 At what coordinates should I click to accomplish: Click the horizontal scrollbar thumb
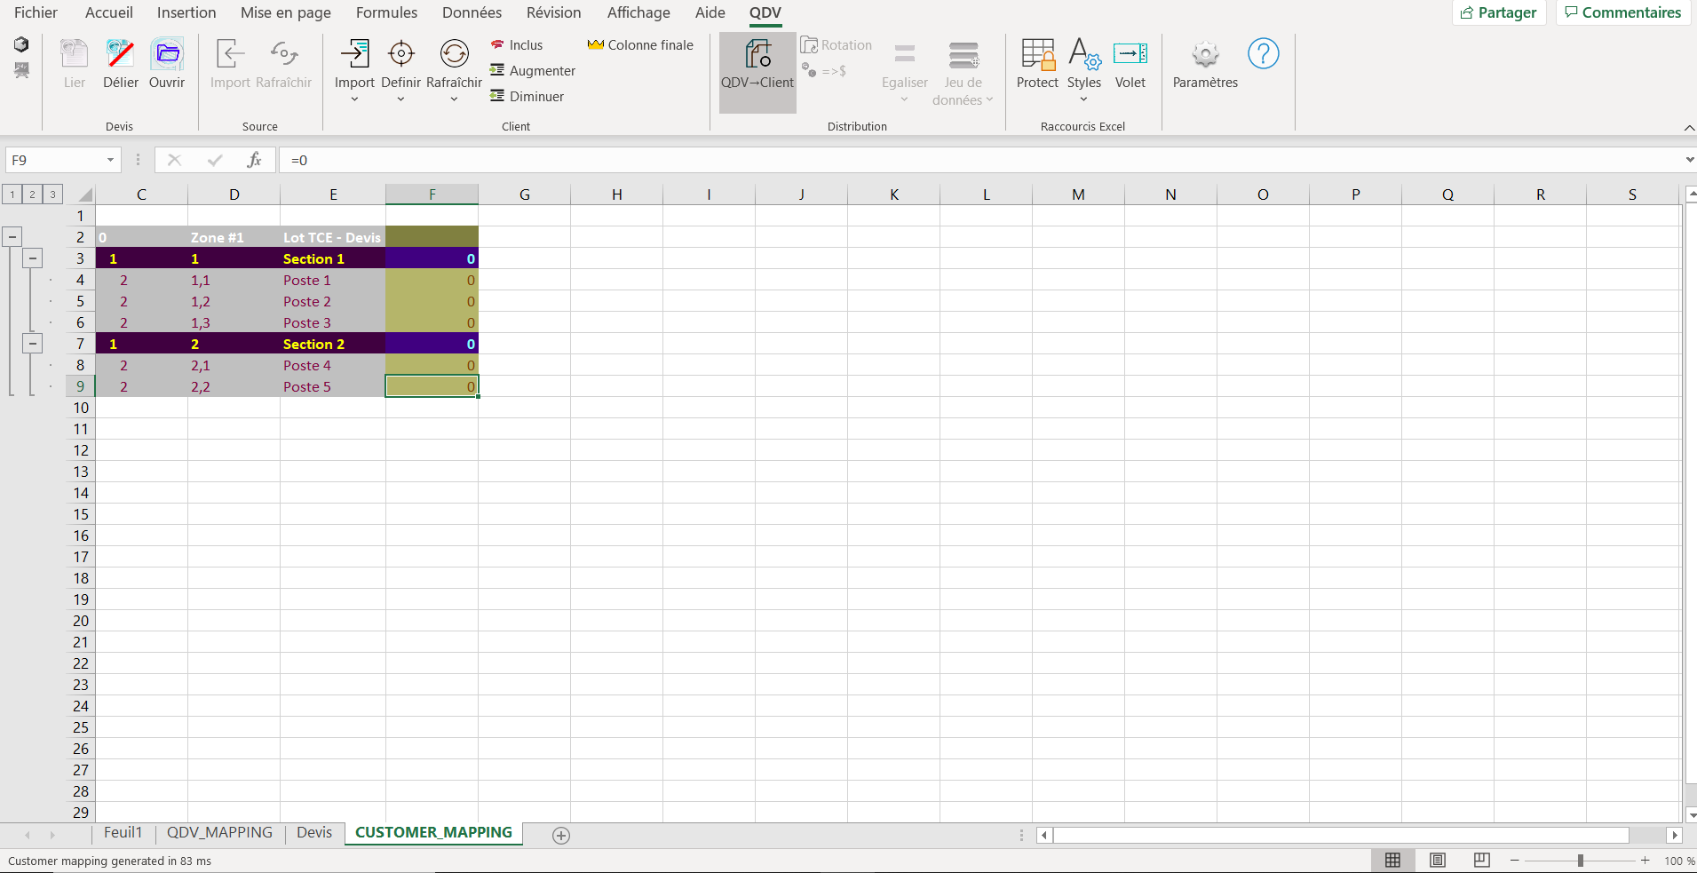click(x=1341, y=835)
